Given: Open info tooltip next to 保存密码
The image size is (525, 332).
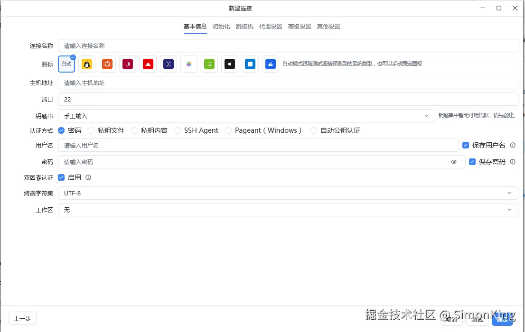Looking at the screenshot, I should coord(513,162).
